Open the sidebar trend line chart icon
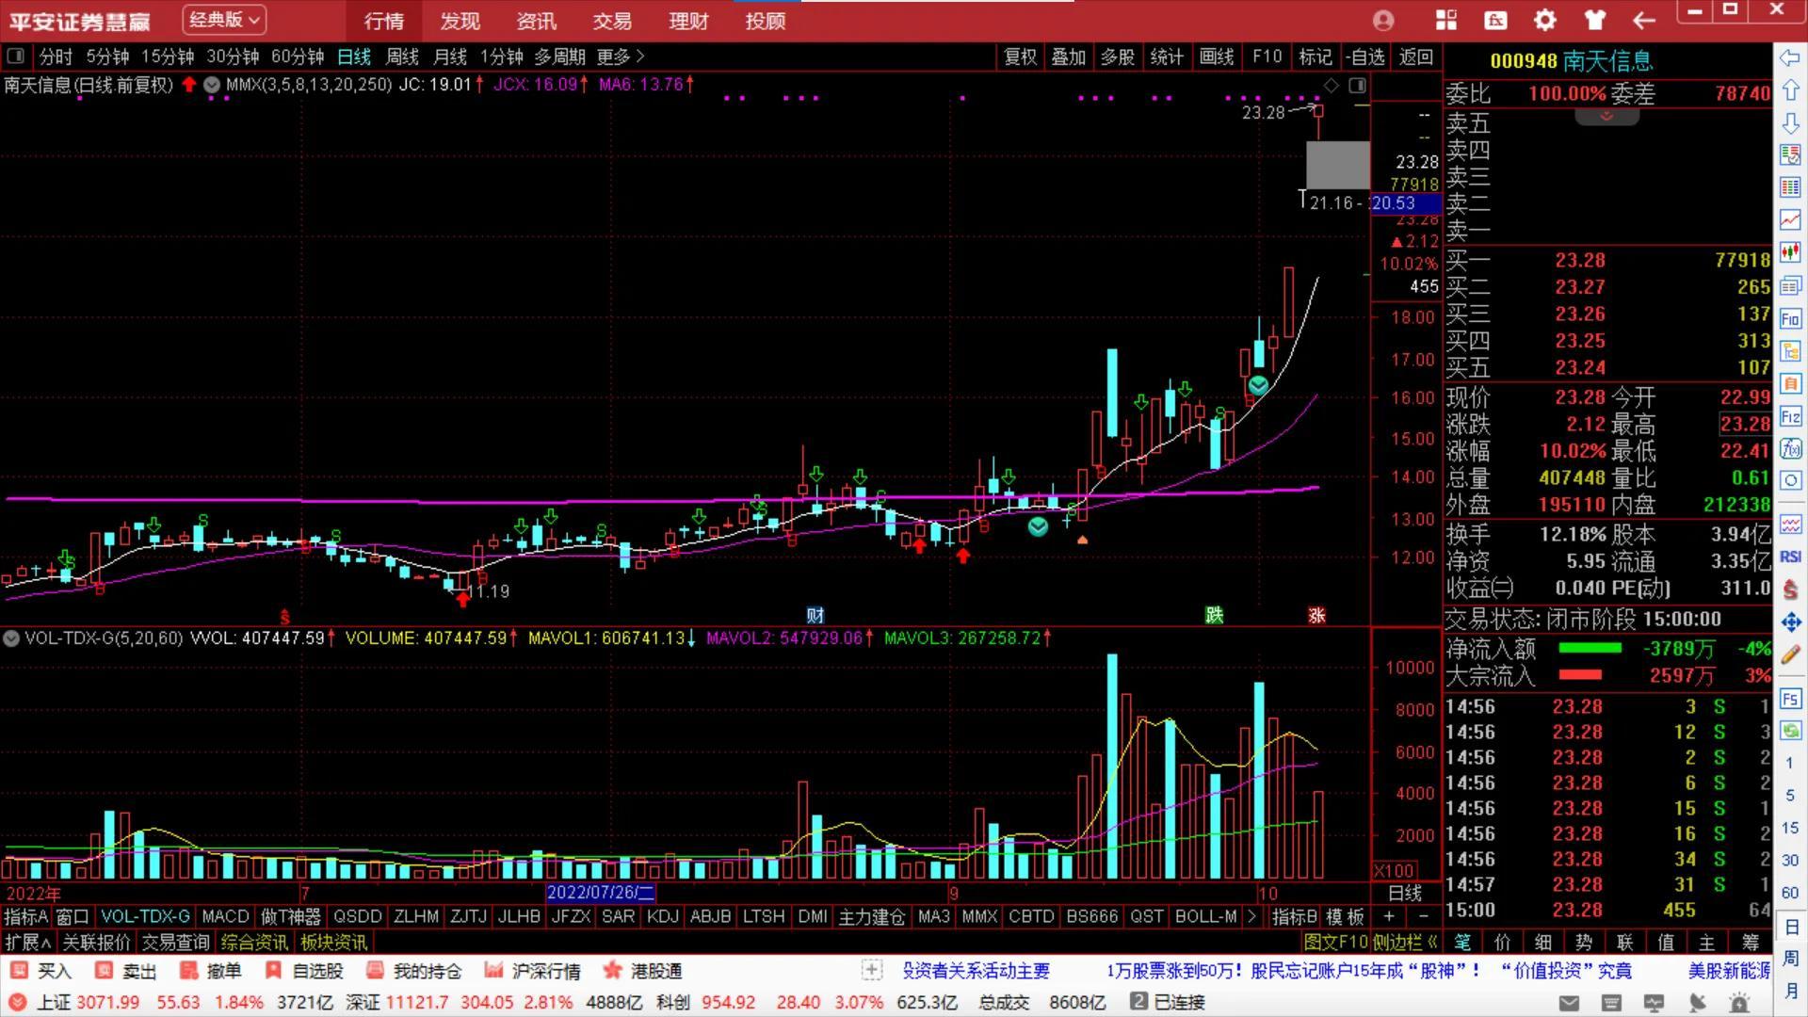Image resolution: width=1808 pixels, height=1017 pixels. click(x=1790, y=219)
